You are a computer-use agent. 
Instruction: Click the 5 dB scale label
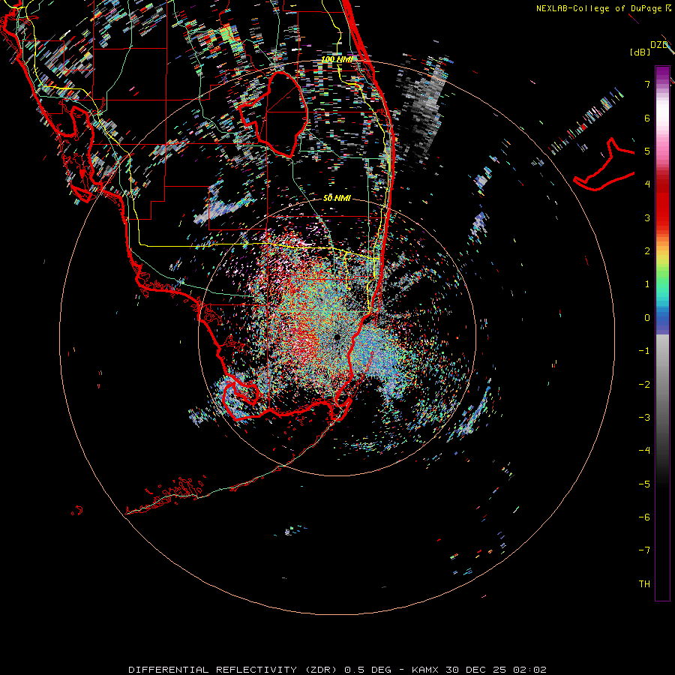click(647, 151)
